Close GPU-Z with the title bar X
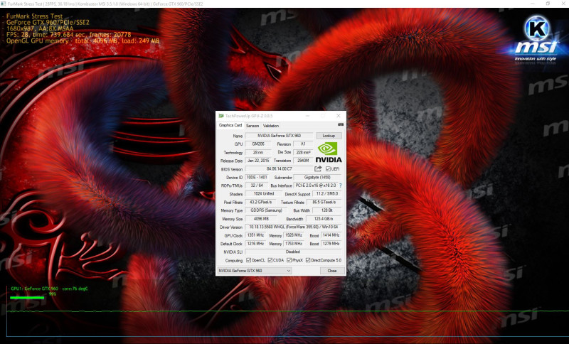The width and height of the screenshot is (569, 344). [x=339, y=116]
